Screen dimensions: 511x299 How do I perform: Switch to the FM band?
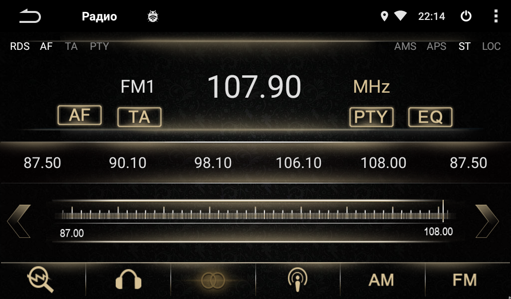465,280
